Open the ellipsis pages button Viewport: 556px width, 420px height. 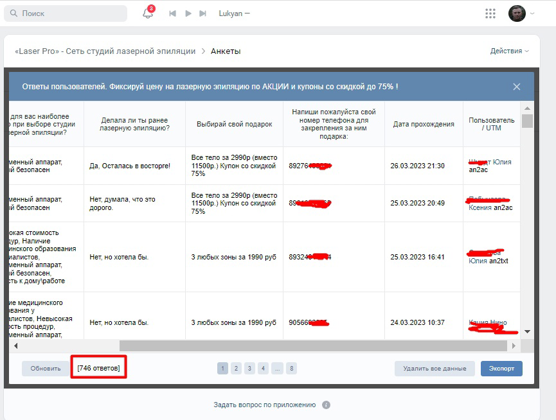point(277,368)
